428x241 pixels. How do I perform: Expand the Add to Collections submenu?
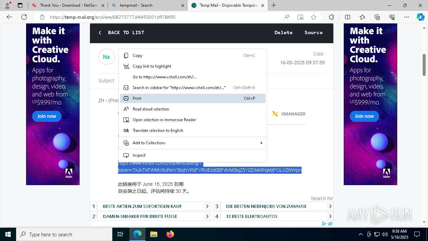tap(193, 143)
